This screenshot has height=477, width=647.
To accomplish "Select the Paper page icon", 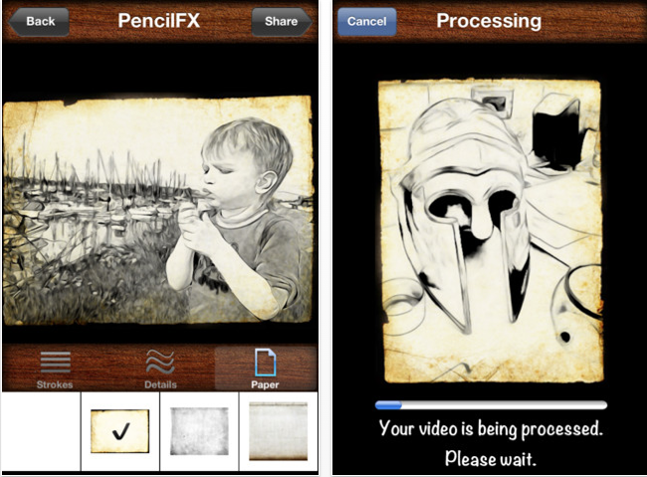I will [265, 362].
